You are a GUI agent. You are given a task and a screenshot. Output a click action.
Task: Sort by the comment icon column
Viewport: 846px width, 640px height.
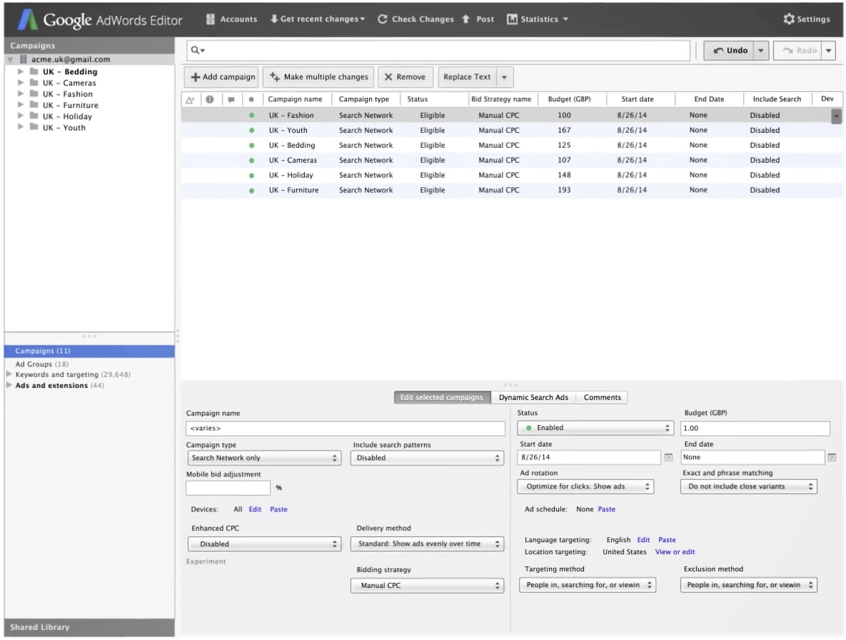pyautogui.click(x=231, y=99)
